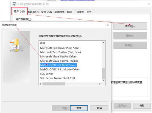Click the horizontal scrollbar thumb in driver list
This screenshot has width=152, height=113.
[x=54, y=84]
